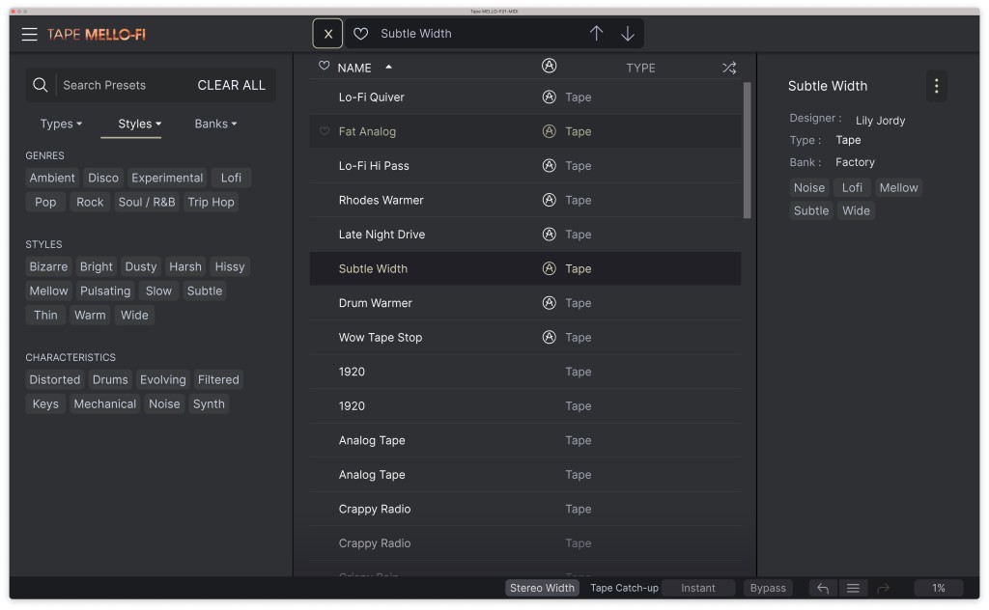Toggle the Bypass switch
This screenshot has width=989, height=610.
(x=768, y=588)
